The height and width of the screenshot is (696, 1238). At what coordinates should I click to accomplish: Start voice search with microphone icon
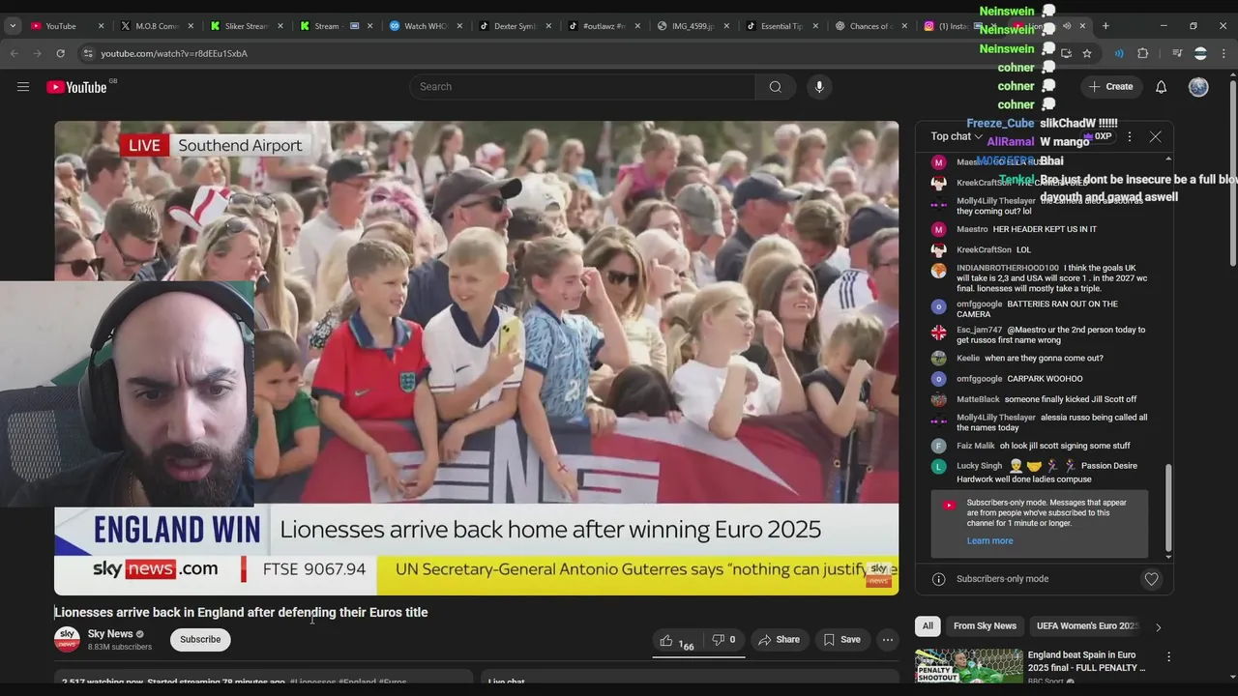[819, 87]
